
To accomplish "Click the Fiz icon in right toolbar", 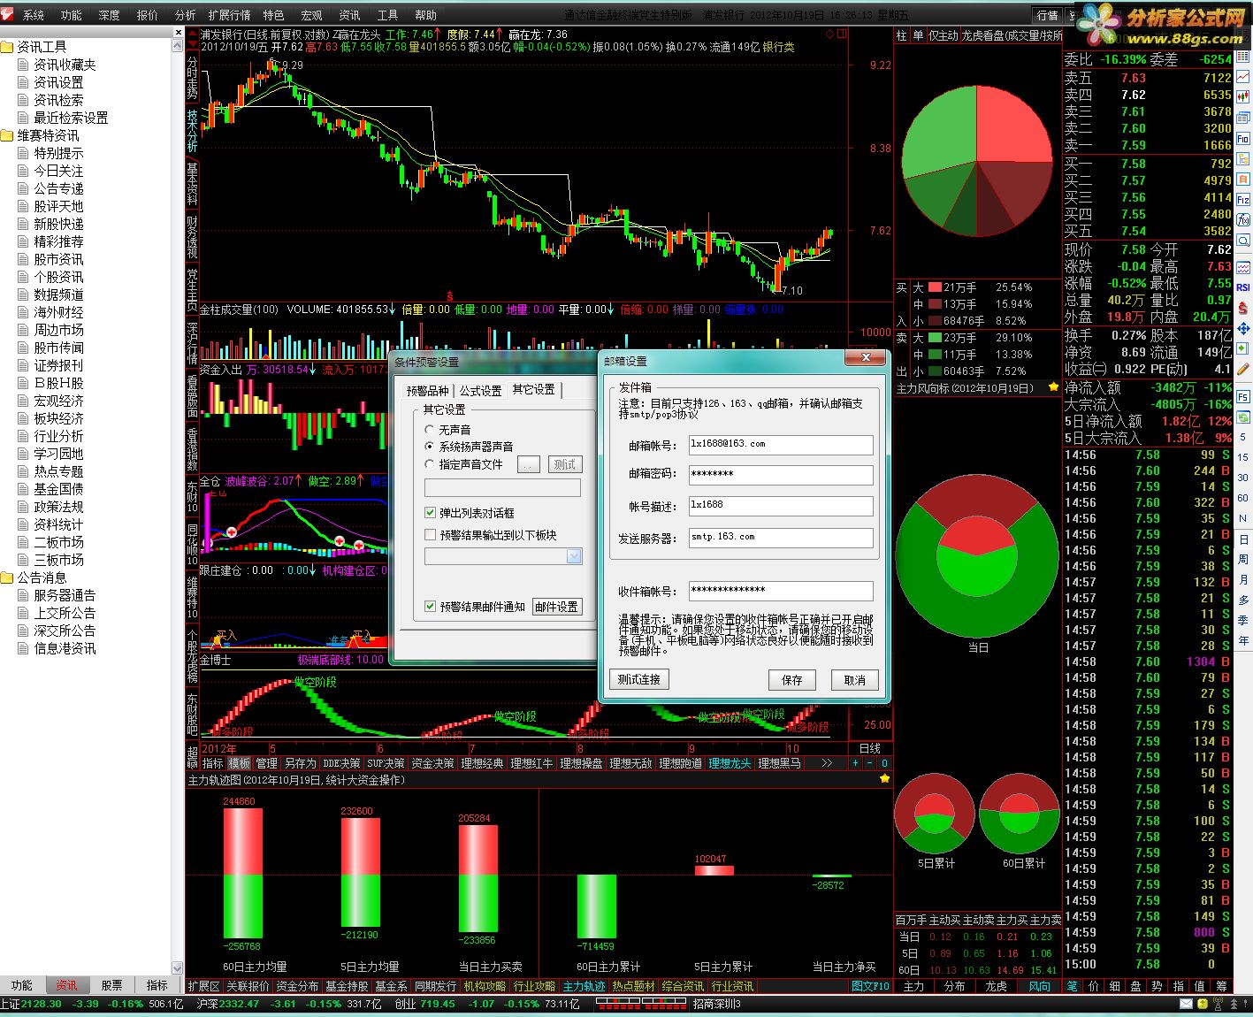I will [1243, 200].
